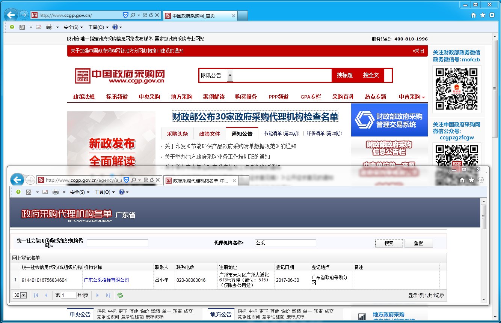501x323 pixels.
Task: Jump to last page in the results pager
Action: pyautogui.click(x=108, y=295)
